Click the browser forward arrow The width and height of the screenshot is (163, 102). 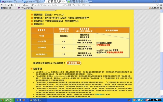[x=5, y=5]
